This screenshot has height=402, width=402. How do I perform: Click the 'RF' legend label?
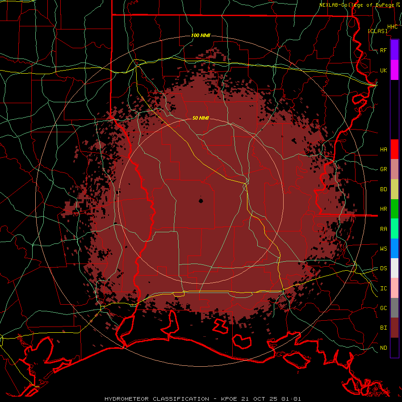384,50
